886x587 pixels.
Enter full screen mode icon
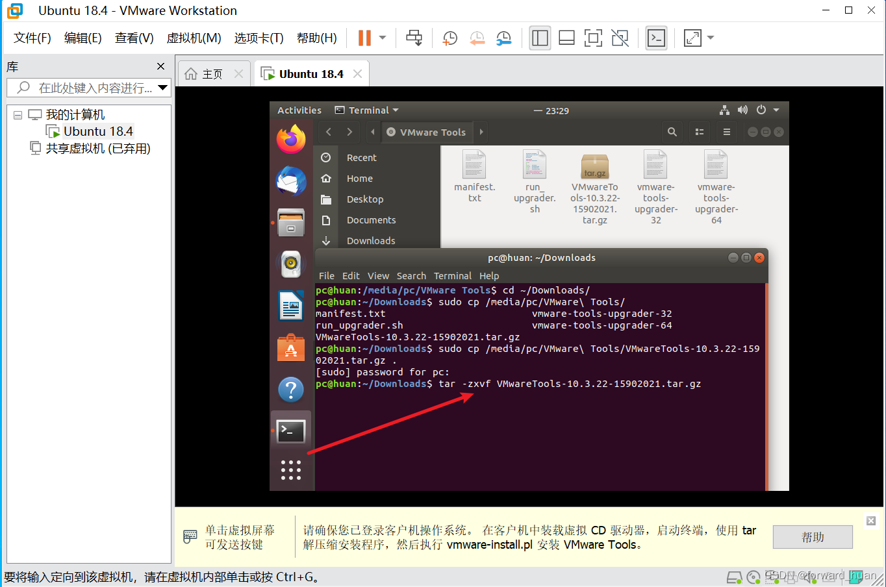coord(593,38)
